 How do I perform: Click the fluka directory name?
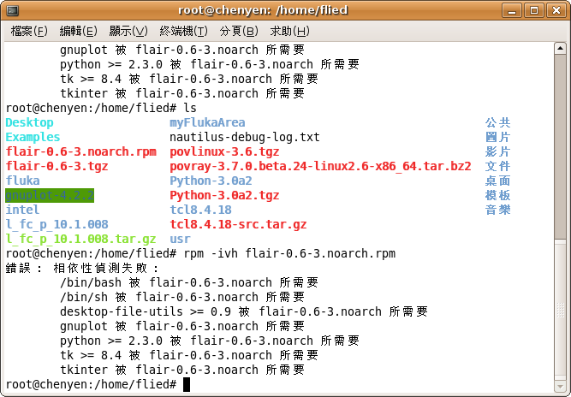click(x=22, y=181)
